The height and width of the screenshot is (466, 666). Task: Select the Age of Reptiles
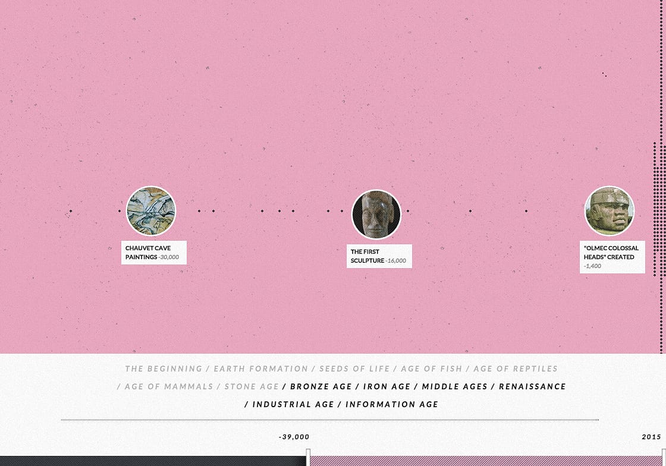[516, 369]
